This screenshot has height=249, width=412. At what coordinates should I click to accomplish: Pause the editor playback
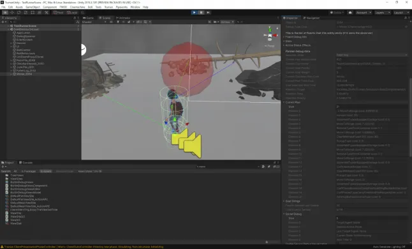(x=202, y=12)
